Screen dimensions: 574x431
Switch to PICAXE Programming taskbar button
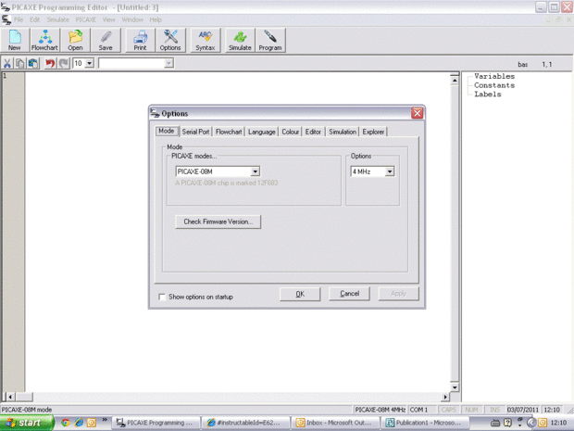tap(156, 423)
